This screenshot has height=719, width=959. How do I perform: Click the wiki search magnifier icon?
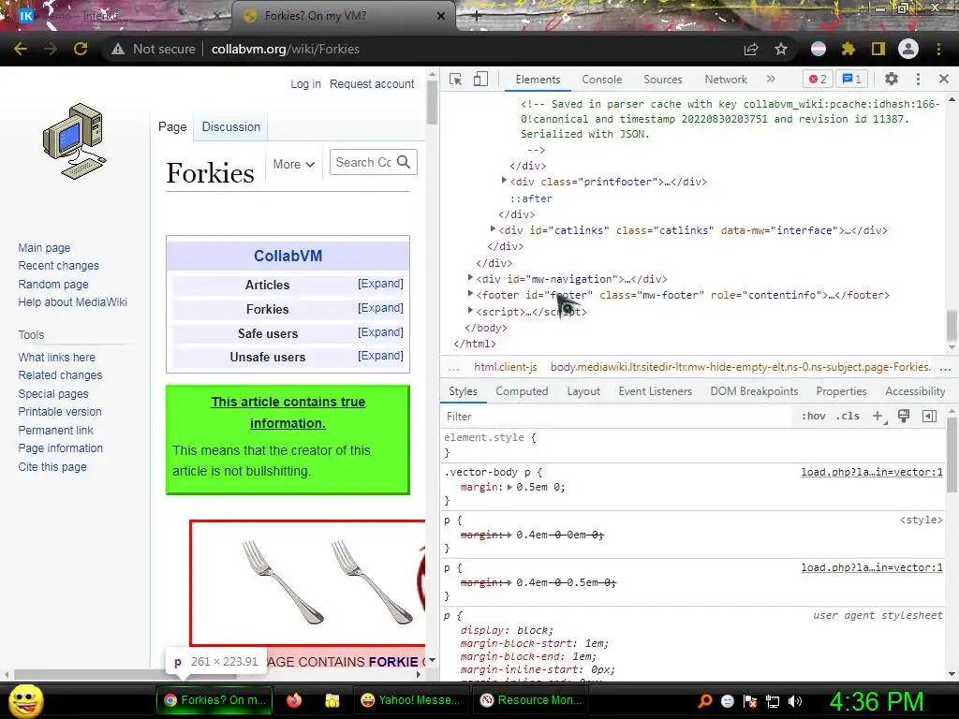(x=404, y=162)
